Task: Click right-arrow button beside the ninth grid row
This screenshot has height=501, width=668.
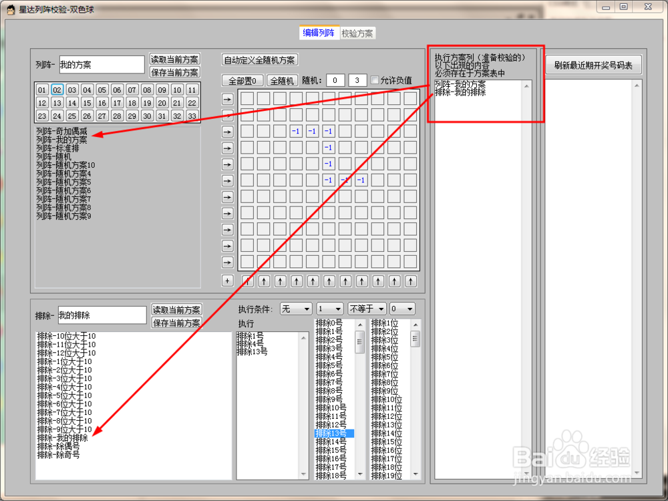Action: tap(228, 230)
